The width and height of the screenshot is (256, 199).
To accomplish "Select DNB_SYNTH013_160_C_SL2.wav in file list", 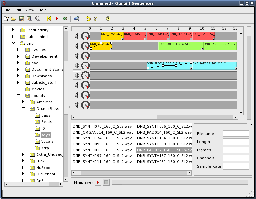I will 102,150.
